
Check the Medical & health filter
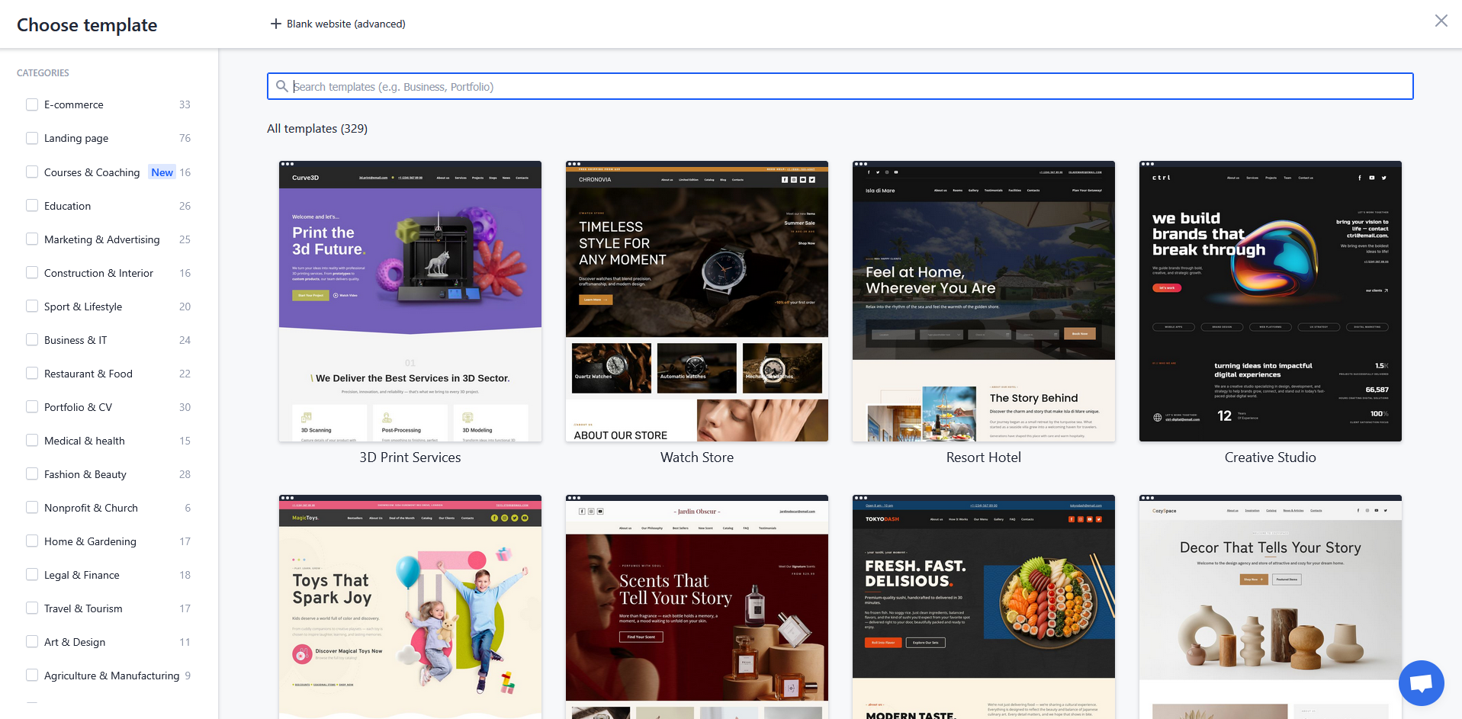(x=31, y=440)
